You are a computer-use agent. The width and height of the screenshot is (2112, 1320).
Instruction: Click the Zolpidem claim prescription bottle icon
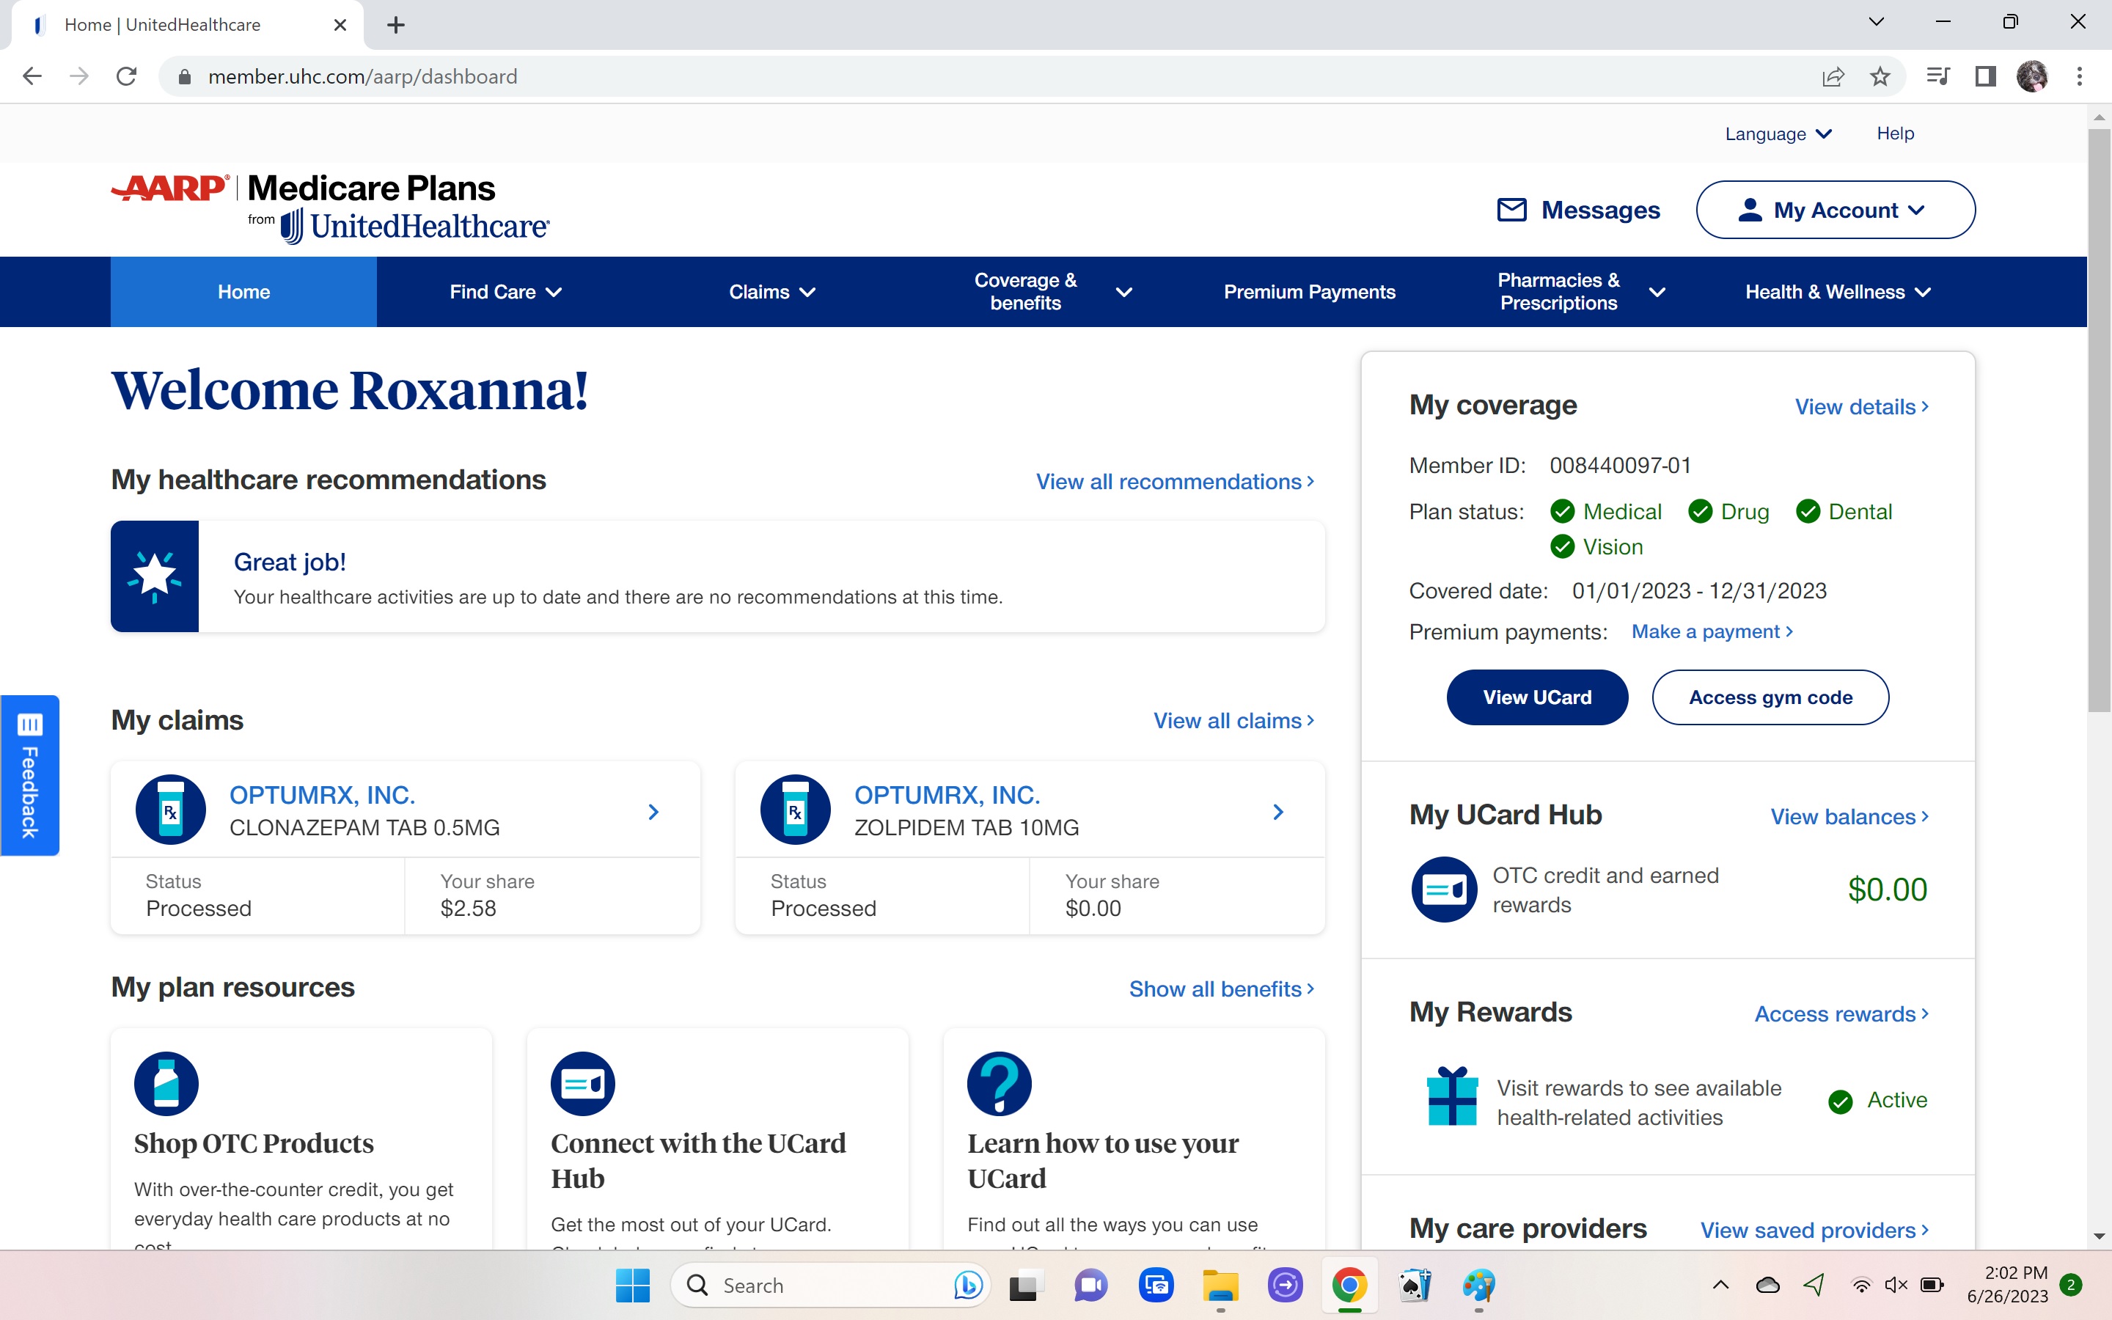coord(795,810)
